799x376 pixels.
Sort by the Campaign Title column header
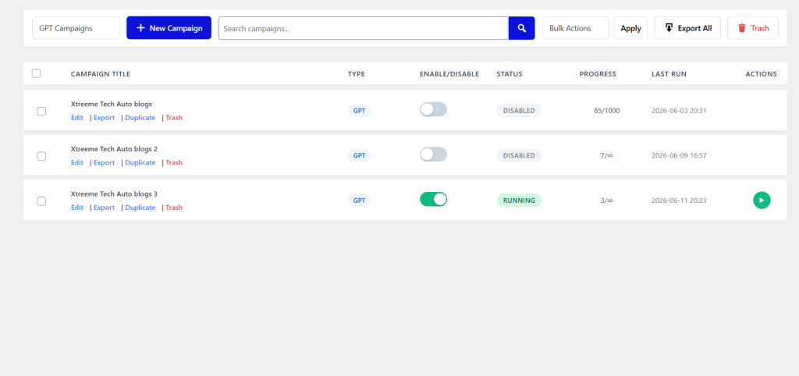pyautogui.click(x=101, y=74)
